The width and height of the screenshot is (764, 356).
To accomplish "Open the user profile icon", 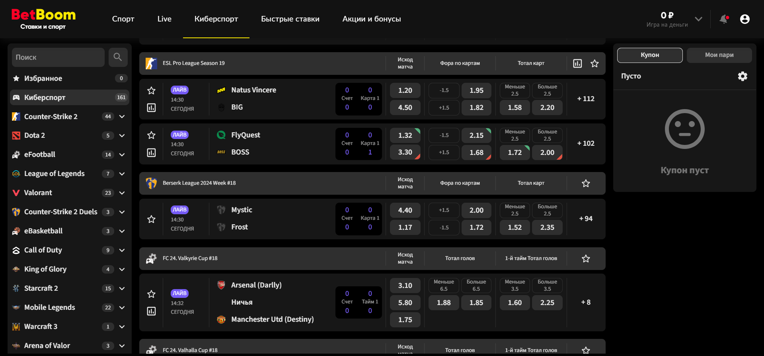I will [745, 19].
